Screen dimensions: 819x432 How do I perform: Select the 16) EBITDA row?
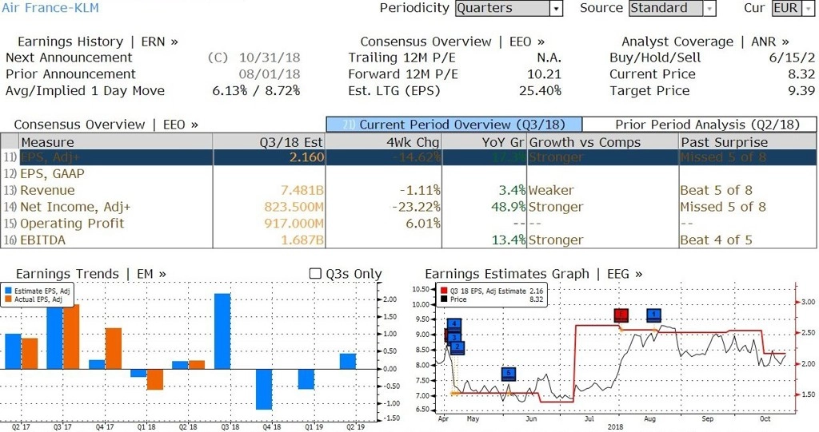pyautogui.click(x=409, y=240)
